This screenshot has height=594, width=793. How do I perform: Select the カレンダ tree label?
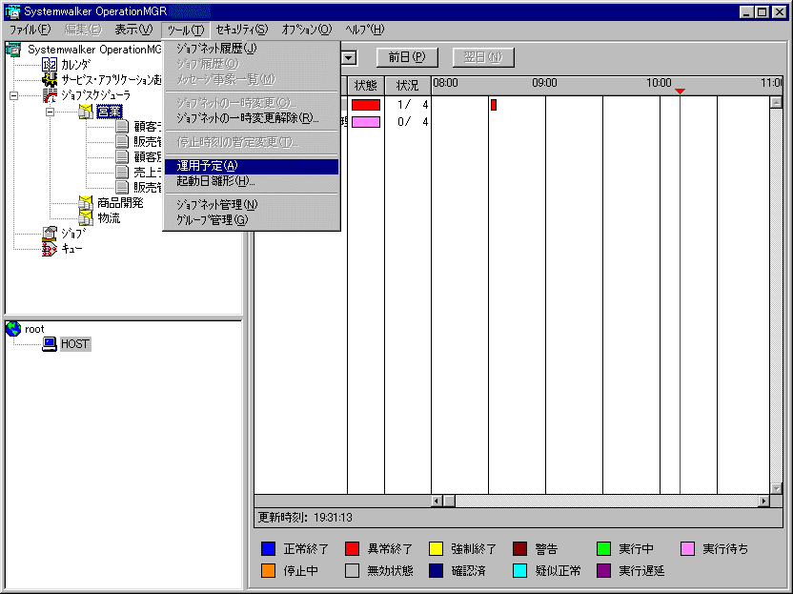coord(76,64)
